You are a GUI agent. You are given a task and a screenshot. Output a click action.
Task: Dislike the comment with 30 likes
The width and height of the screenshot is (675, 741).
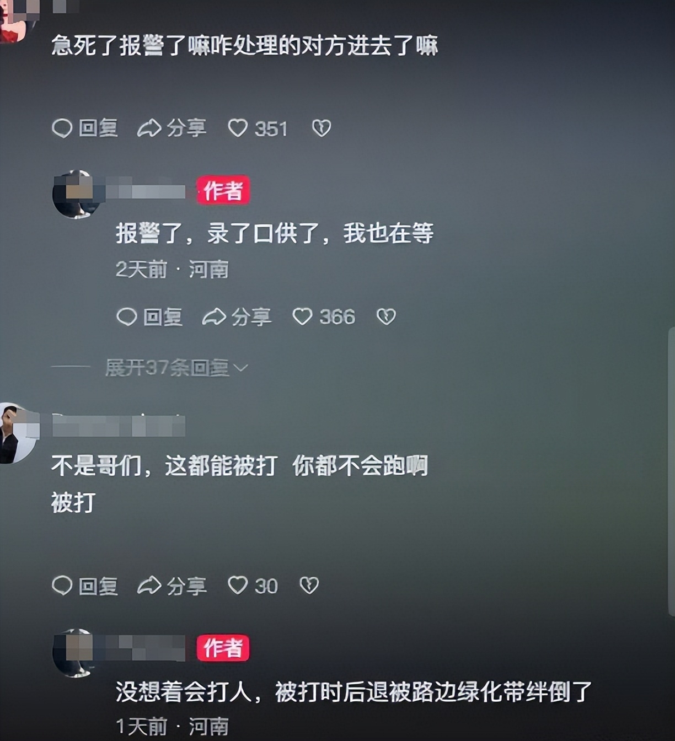tap(309, 586)
